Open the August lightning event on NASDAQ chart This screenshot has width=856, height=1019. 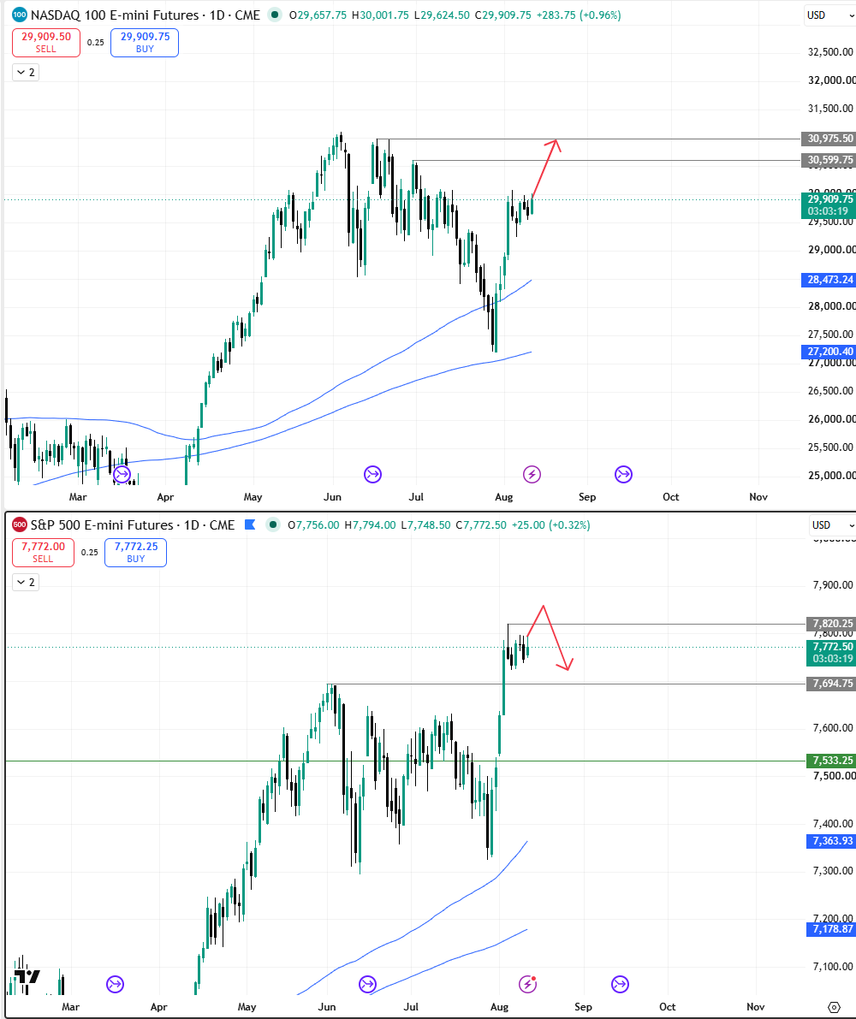click(x=532, y=474)
